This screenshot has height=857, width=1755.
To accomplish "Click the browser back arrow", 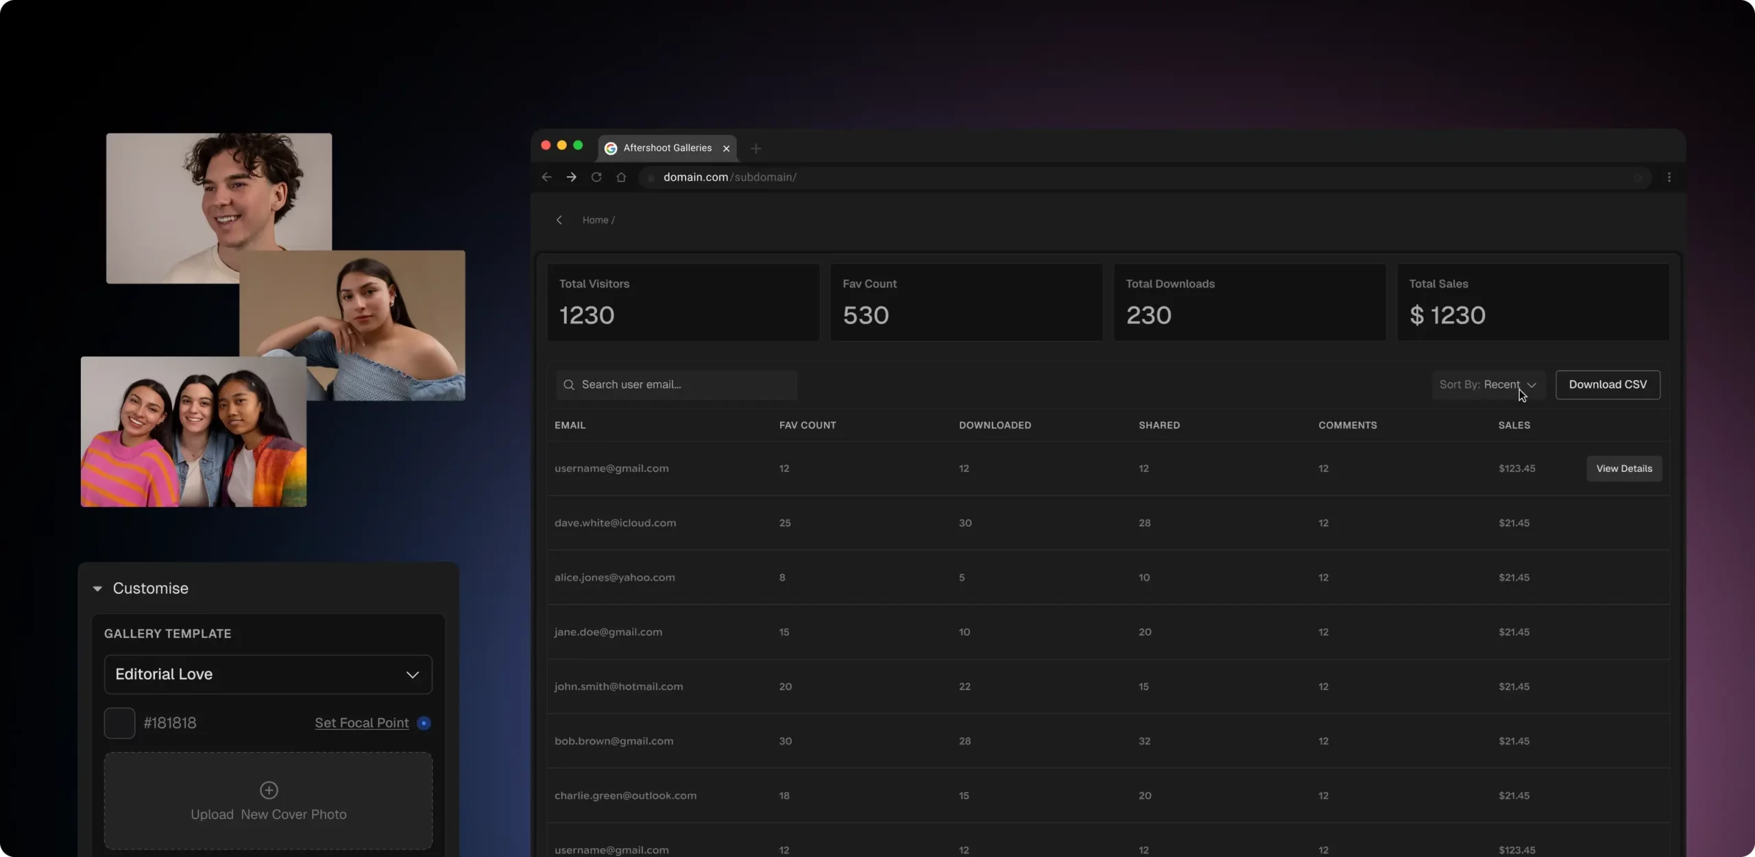I will 546,177.
